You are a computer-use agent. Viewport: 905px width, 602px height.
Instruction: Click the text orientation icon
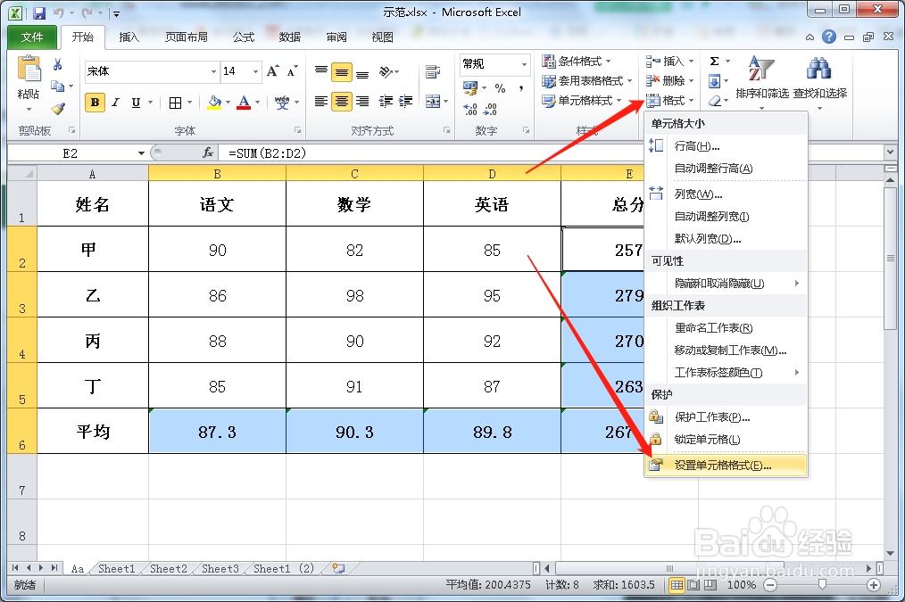click(x=386, y=71)
